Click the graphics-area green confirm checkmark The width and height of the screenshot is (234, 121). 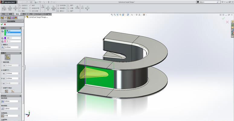pyautogui.click(x=223, y=18)
